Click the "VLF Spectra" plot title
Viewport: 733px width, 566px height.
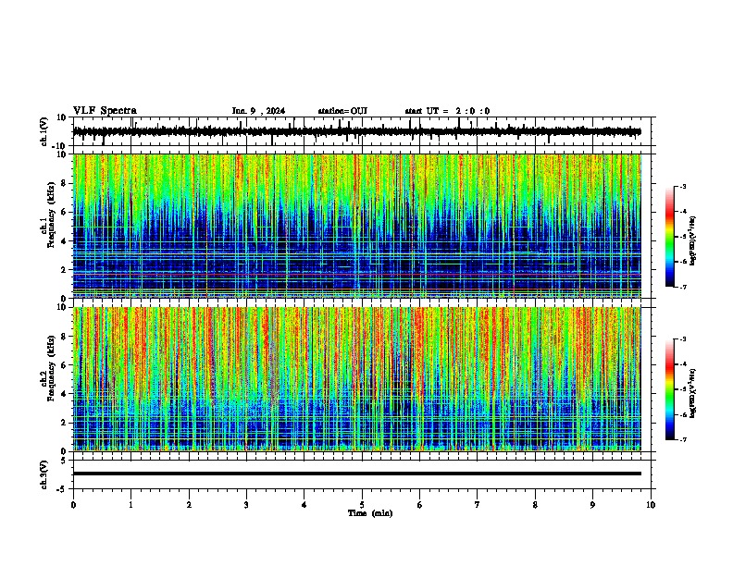(x=105, y=111)
